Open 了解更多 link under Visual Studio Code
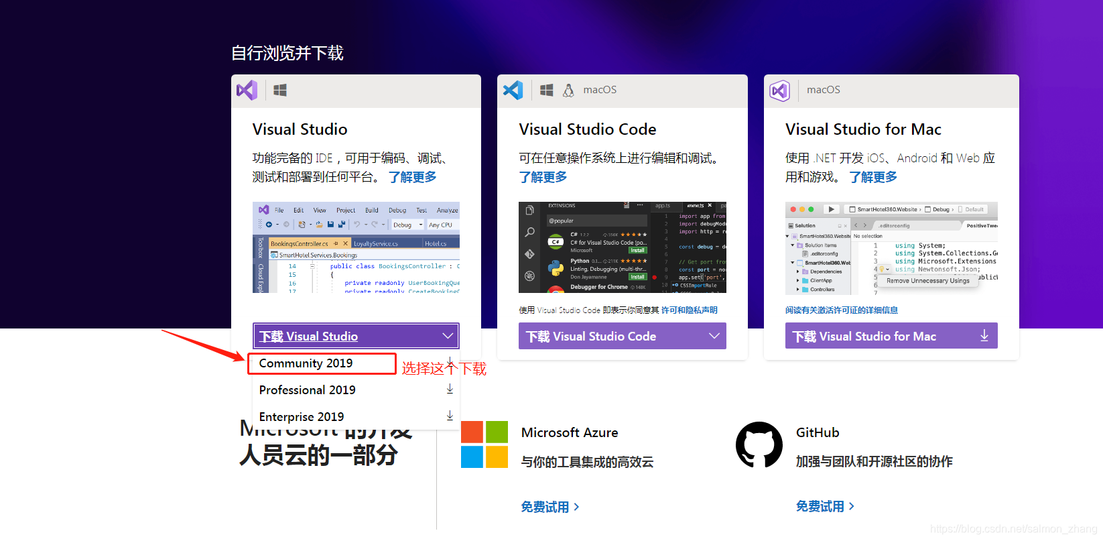The width and height of the screenshot is (1103, 541). tap(543, 177)
